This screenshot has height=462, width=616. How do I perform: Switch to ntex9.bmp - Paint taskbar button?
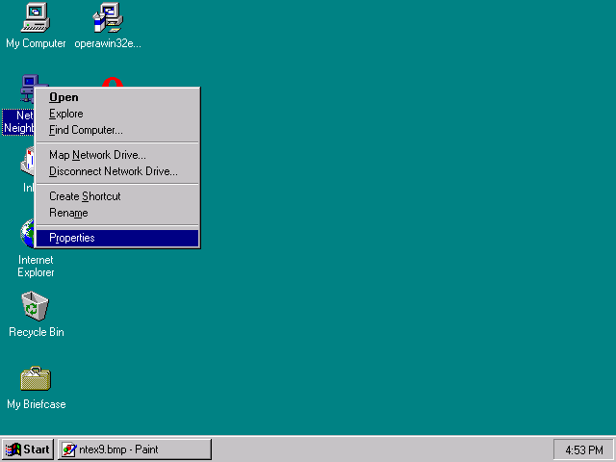click(x=135, y=449)
